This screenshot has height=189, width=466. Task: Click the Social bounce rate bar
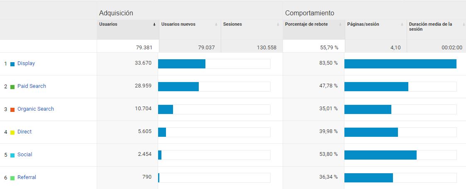[x=381, y=155]
